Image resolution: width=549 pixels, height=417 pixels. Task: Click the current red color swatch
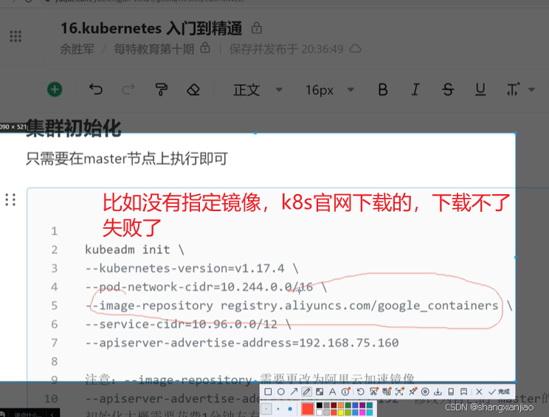308,409
